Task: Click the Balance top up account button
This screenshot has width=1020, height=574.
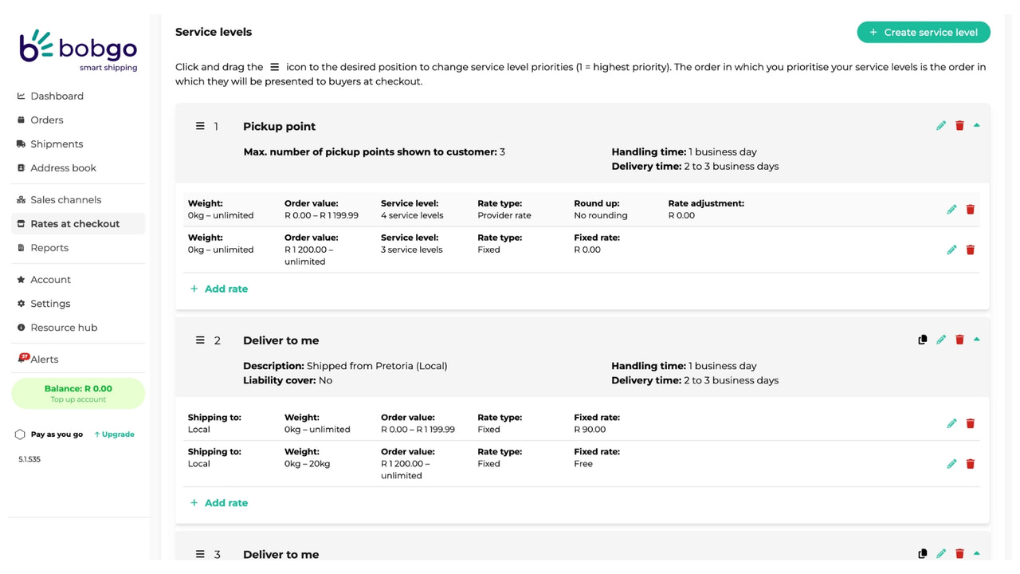Action: [x=78, y=393]
